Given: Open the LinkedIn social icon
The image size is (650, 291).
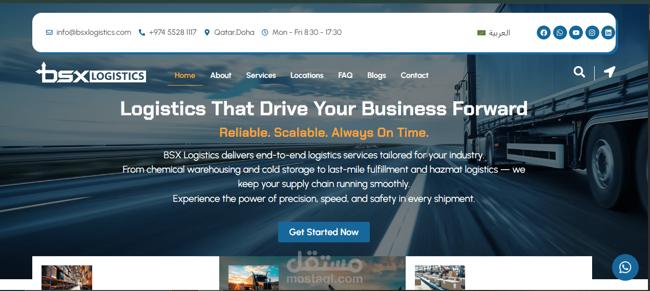Looking at the screenshot, I should tap(608, 33).
